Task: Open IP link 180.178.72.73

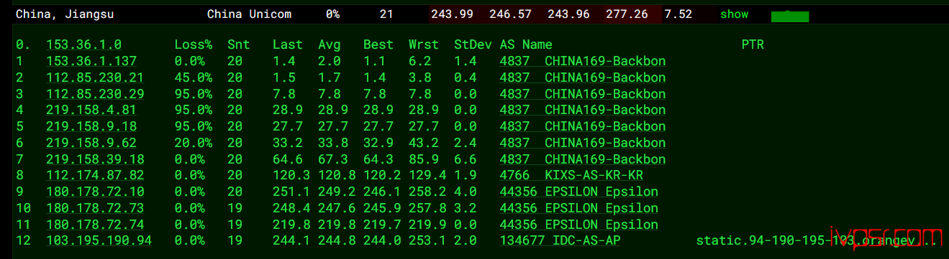Action: [x=95, y=208]
